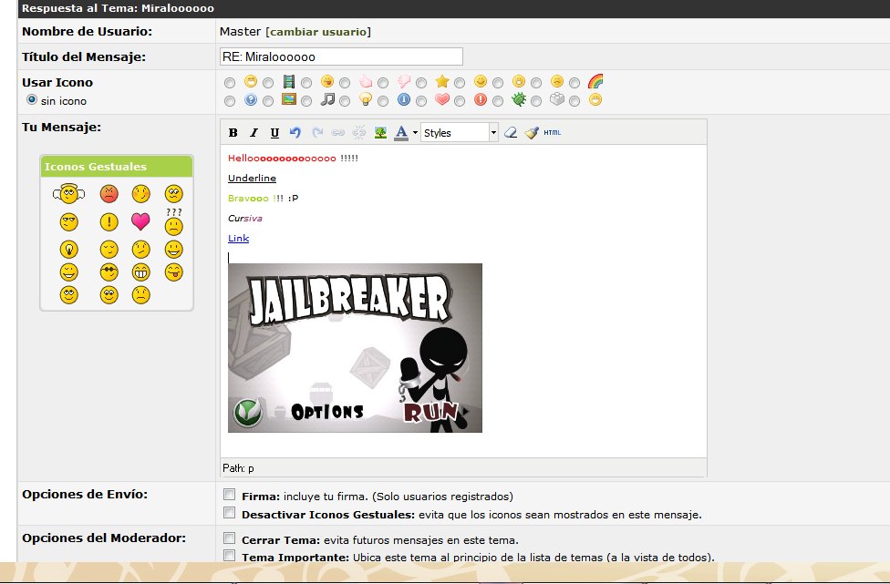Insert the sunglasses cool smiley

(x=109, y=272)
